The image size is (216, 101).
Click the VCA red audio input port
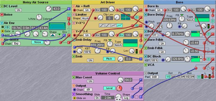[196, 68]
